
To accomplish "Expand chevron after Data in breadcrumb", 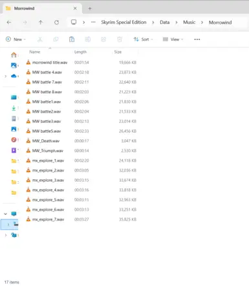I will (x=177, y=23).
